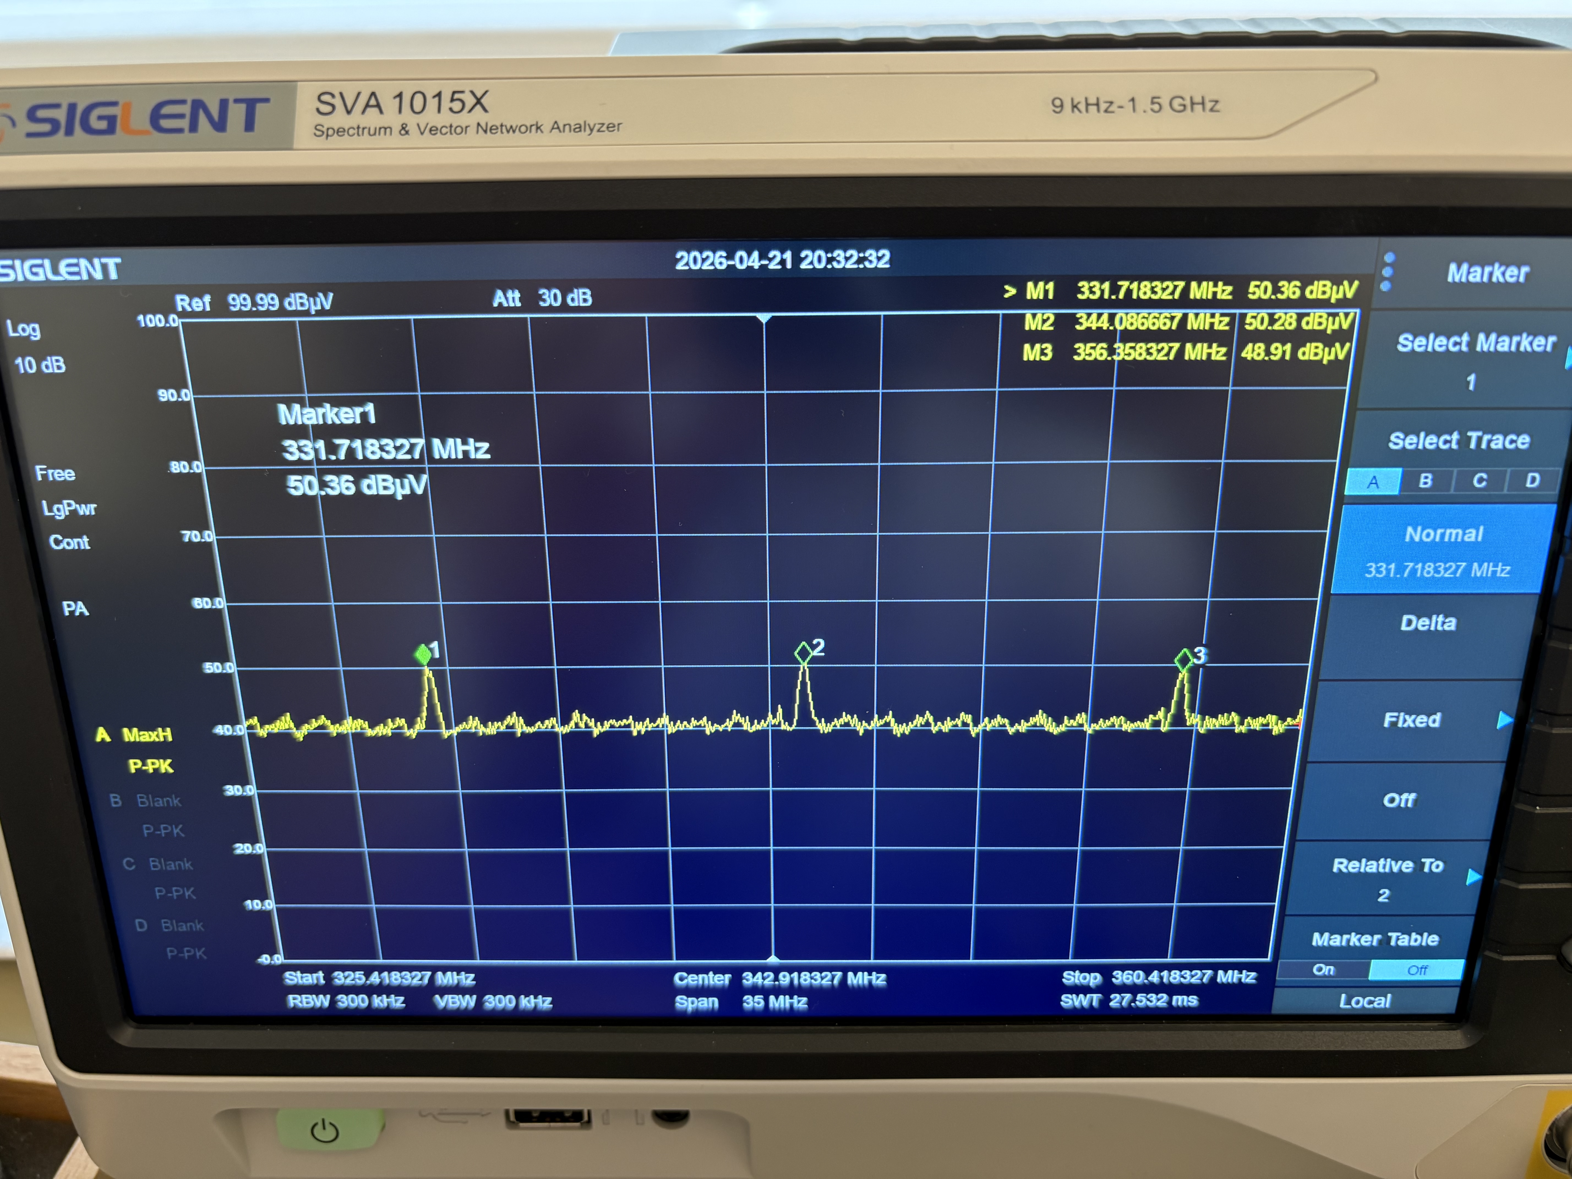Tap the on-screen SIGLENT logo
Viewport: 1572px width, 1179px height.
point(60,270)
